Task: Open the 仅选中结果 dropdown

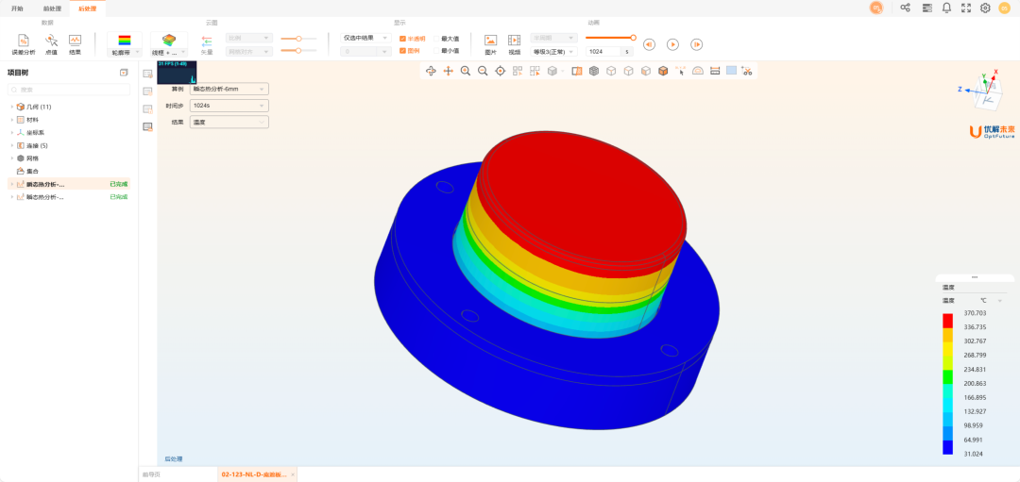Action: point(365,38)
